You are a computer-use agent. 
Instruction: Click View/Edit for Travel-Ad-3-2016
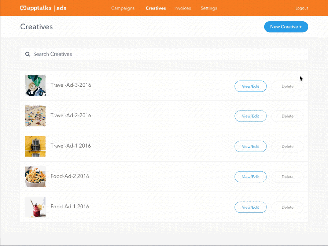(250, 86)
